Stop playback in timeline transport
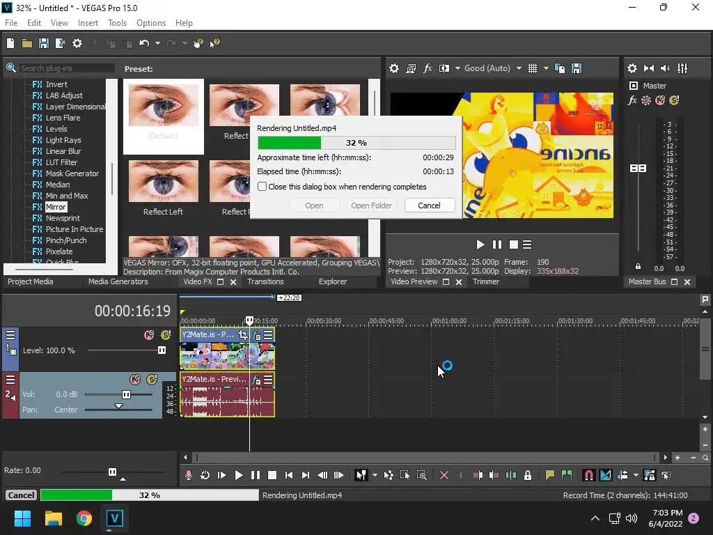Viewport: 713px width, 535px height. [272, 475]
